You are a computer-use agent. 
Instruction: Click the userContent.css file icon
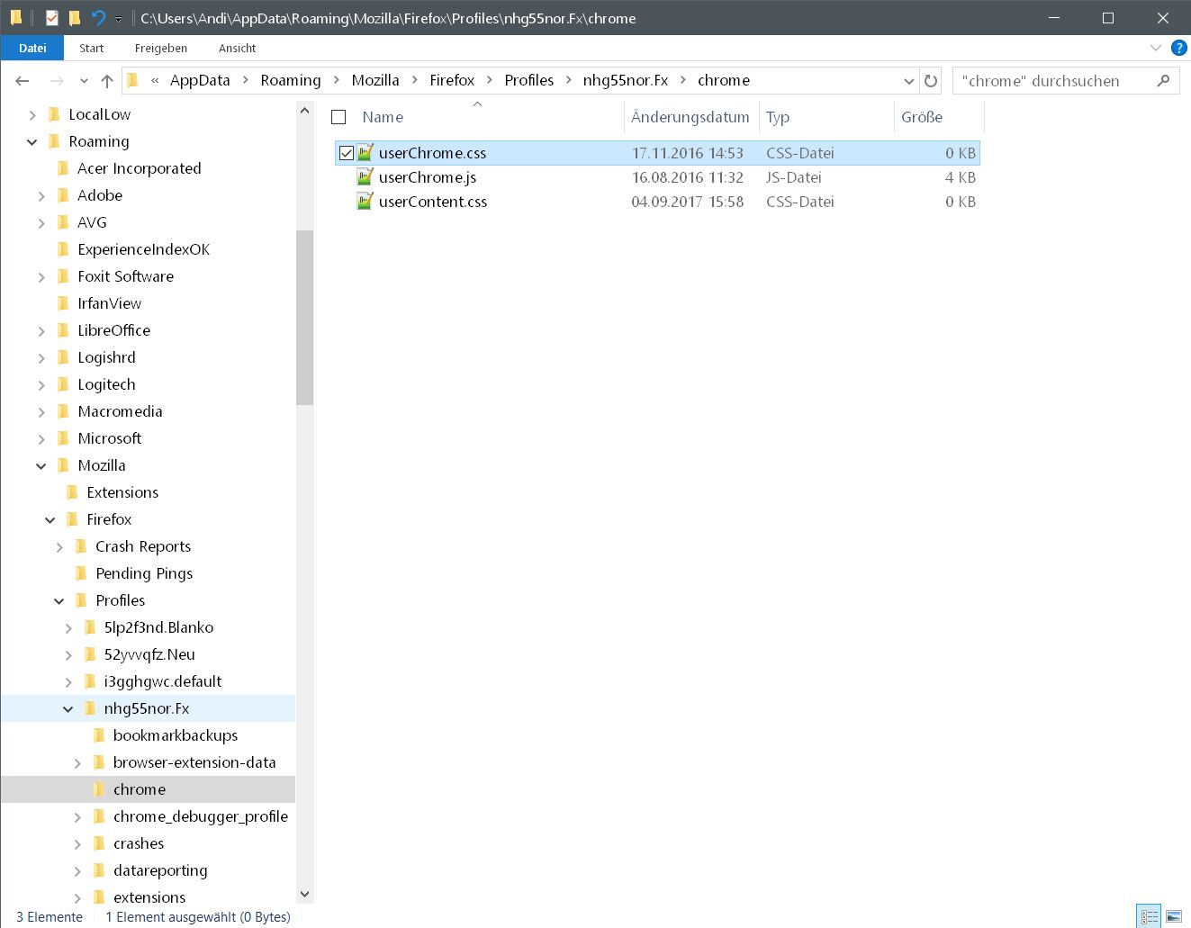[x=365, y=202]
